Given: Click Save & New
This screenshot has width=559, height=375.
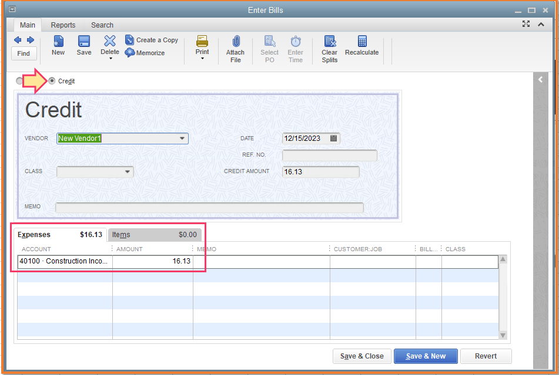Looking at the screenshot, I should (x=426, y=356).
